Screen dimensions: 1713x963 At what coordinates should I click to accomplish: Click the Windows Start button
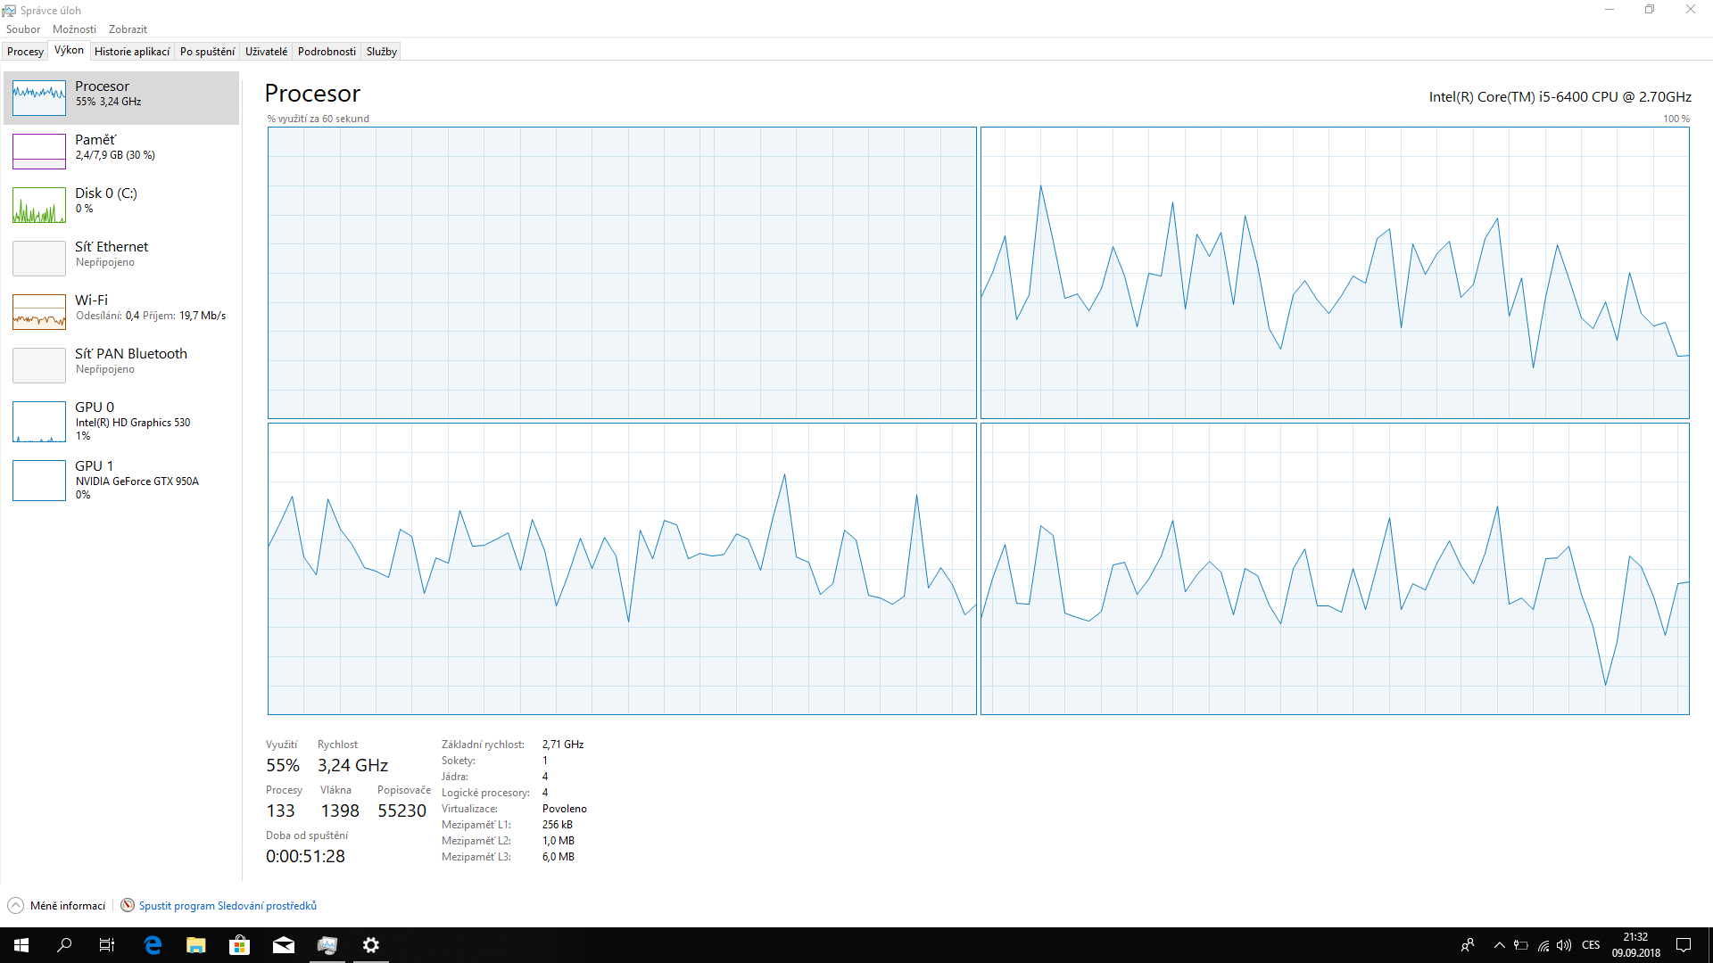(x=21, y=945)
